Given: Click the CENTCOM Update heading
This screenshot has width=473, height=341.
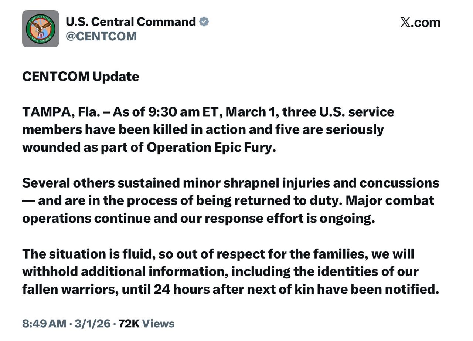Looking at the screenshot, I should click(x=81, y=77).
